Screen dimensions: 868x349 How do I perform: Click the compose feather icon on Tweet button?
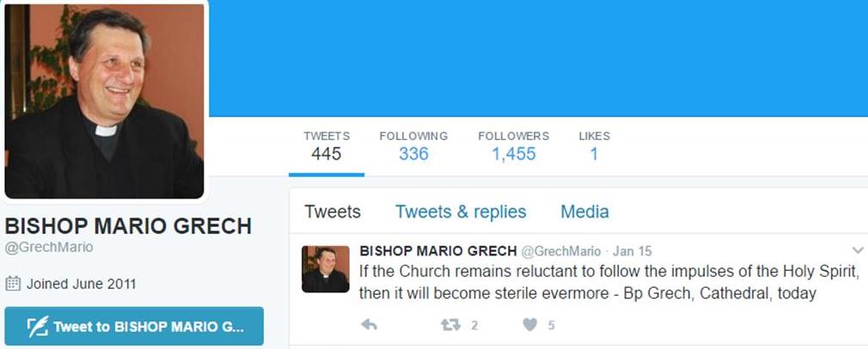[x=37, y=327]
